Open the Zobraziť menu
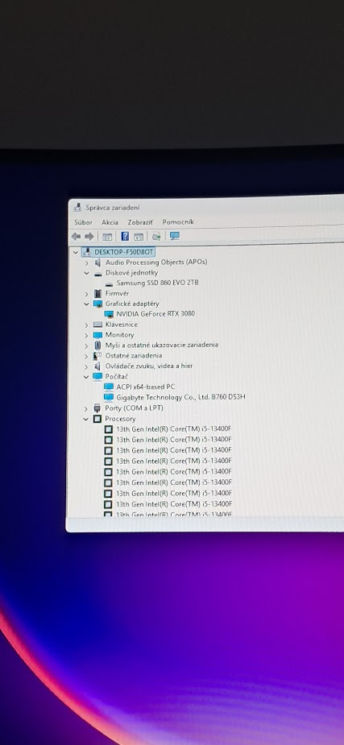344x745 pixels. pyautogui.click(x=141, y=222)
